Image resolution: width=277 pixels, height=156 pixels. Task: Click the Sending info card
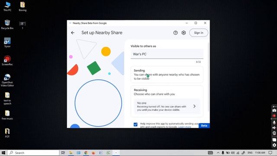click(x=167, y=75)
